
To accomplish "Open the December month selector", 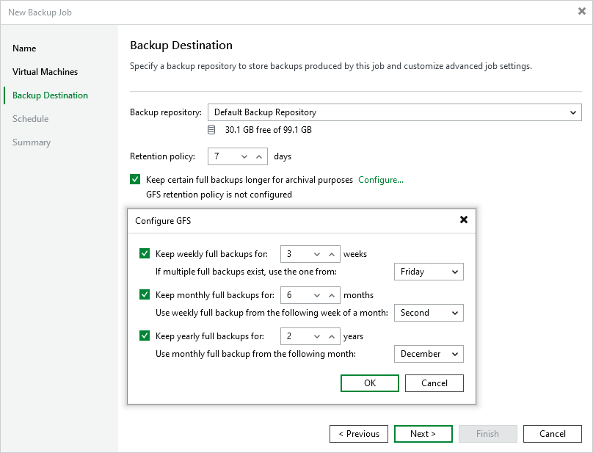I will (x=429, y=354).
